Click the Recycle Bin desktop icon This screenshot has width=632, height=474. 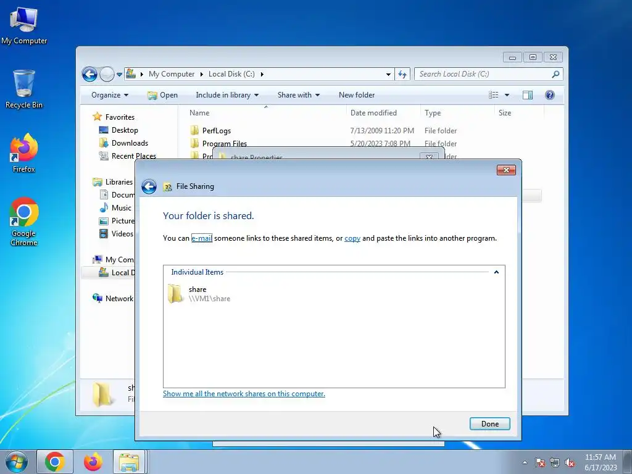click(x=24, y=89)
